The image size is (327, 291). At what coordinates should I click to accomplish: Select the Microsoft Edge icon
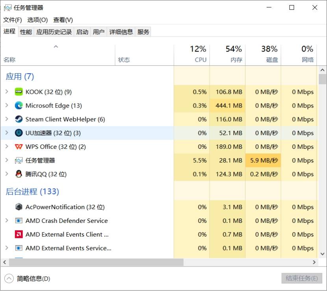pos(19,106)
